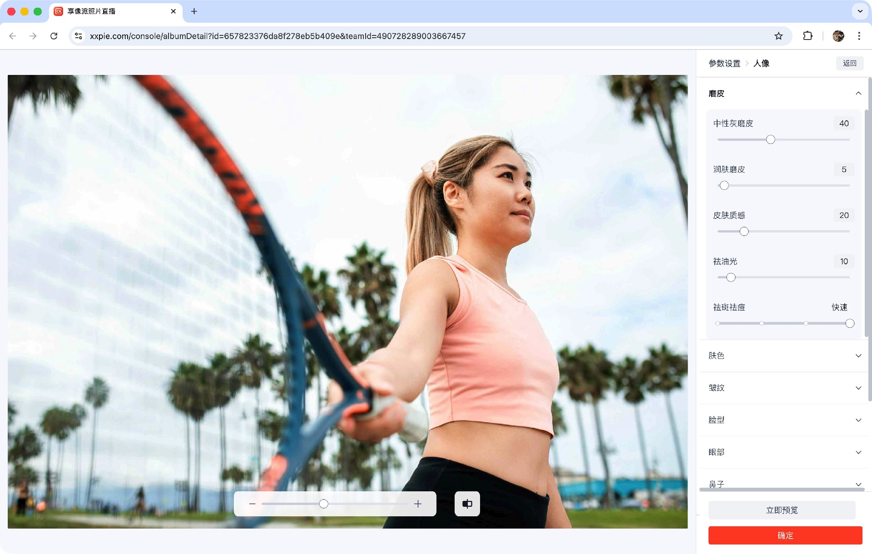Click the 参数设置 breadcrumb
Screen dimensions: 872x554
724,64
